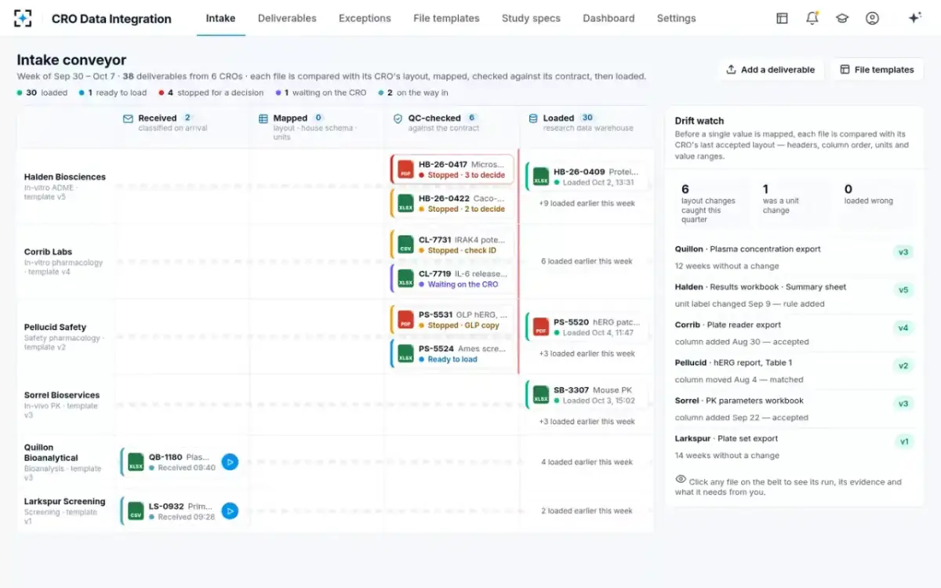Click XLSX icon of HB-26-0409 card
Viewport: 941px width, 588px height.
coord(541,176)
